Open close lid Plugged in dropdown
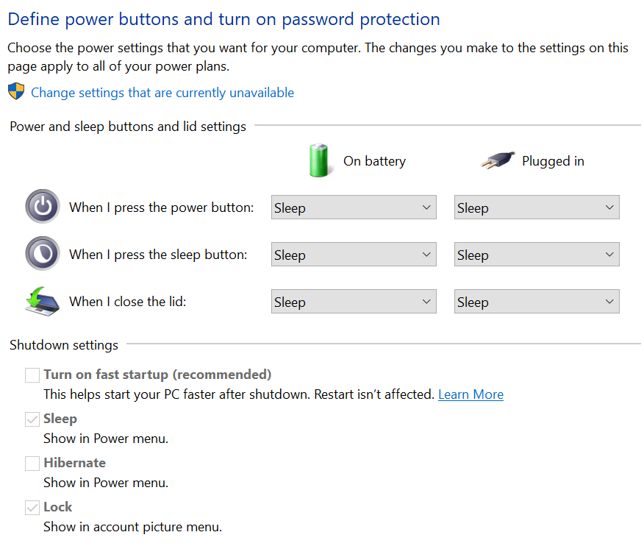This screenshot has height=546, width=644. click(x=537, y=302)
